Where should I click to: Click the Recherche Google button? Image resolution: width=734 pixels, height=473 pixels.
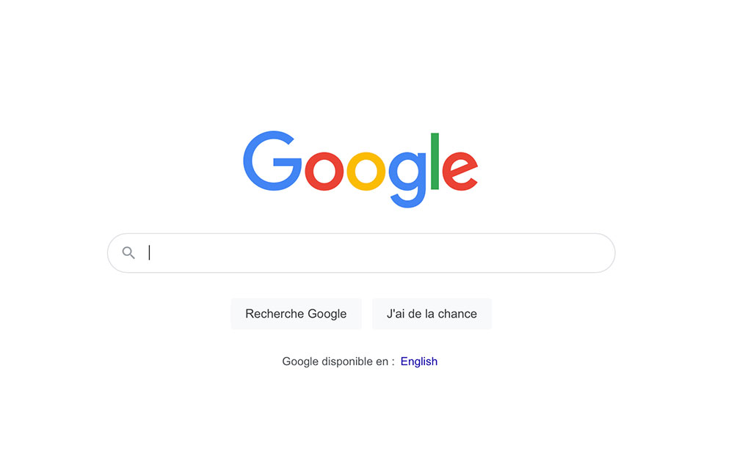296,313
